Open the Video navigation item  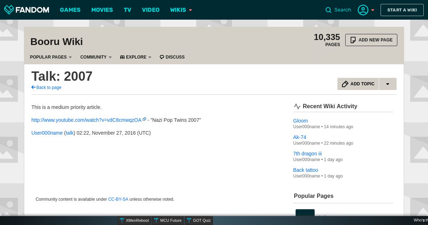(x=151, y=10)
